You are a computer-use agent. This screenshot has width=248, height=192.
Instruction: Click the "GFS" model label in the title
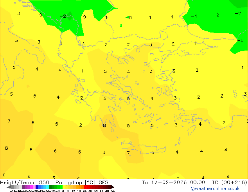click(103, 182)
